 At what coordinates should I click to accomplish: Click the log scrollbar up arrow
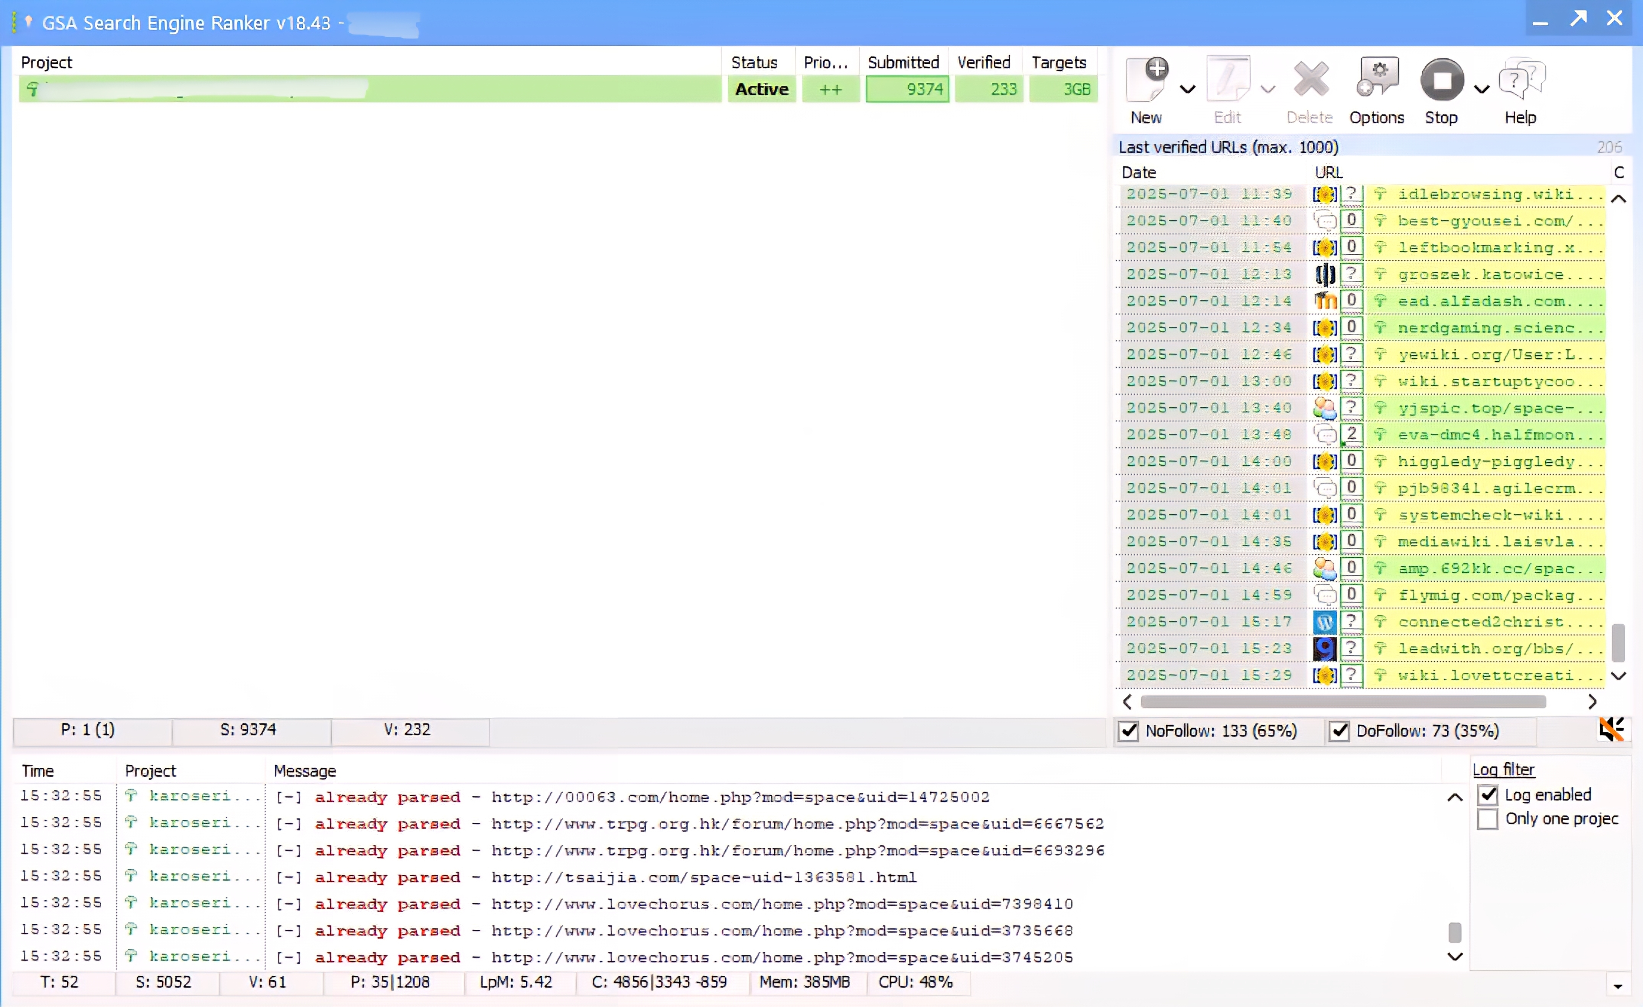pyautogui.click(x=1455, y=797)
